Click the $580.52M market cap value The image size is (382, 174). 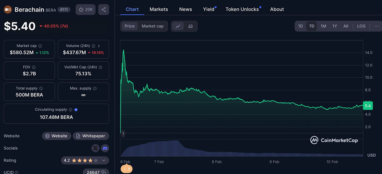(x=22, y=53)
